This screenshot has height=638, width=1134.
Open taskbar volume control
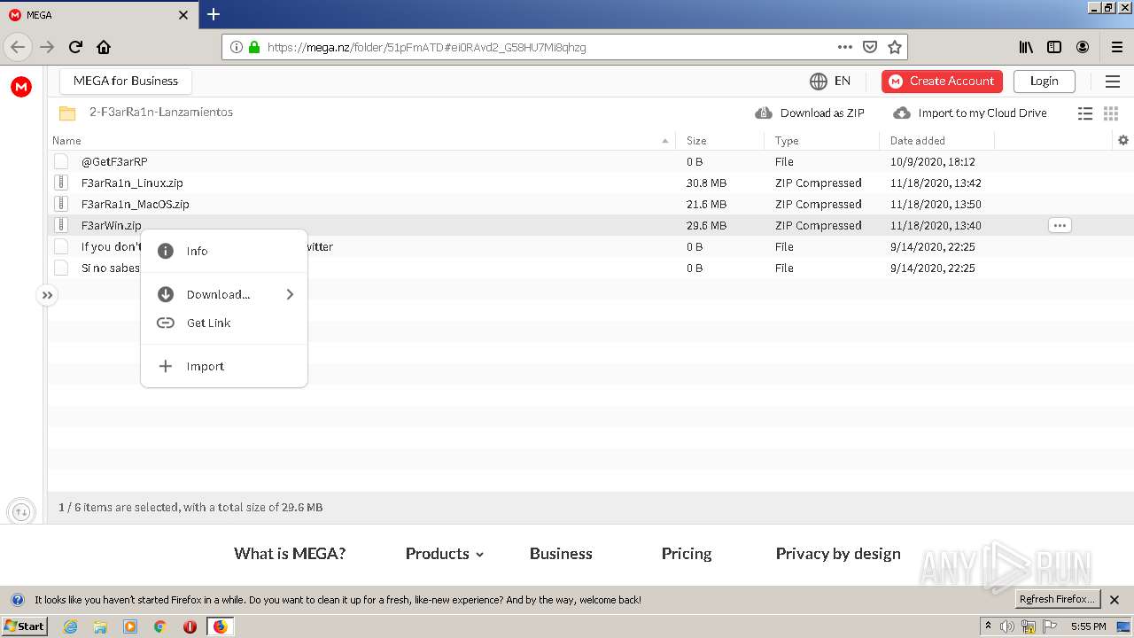click(1007, 626)
